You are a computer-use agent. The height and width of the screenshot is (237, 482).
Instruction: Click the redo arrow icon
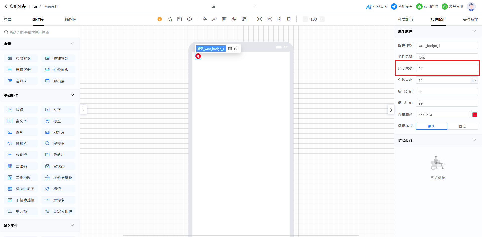point(215,19)
